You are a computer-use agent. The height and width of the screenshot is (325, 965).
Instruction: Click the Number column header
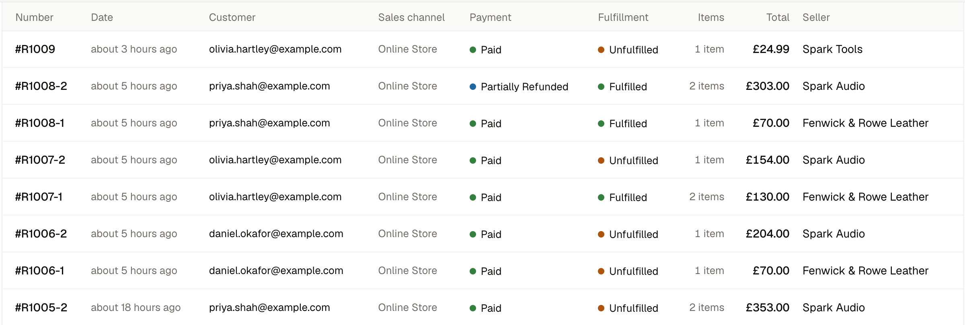35,17
